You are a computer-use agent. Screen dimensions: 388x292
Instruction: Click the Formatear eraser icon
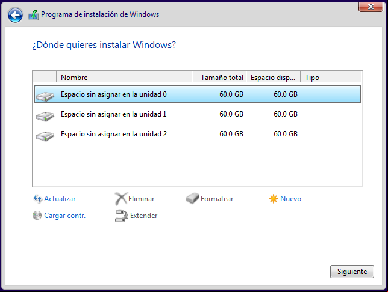[x=193, y=198]
